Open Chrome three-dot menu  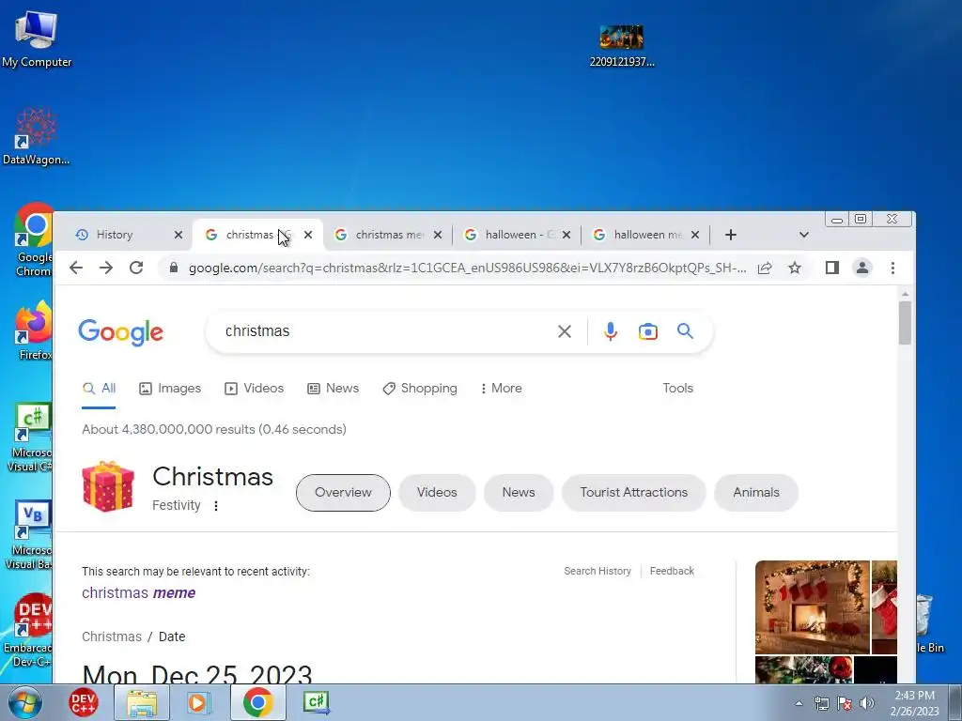[x=892, y=268]
